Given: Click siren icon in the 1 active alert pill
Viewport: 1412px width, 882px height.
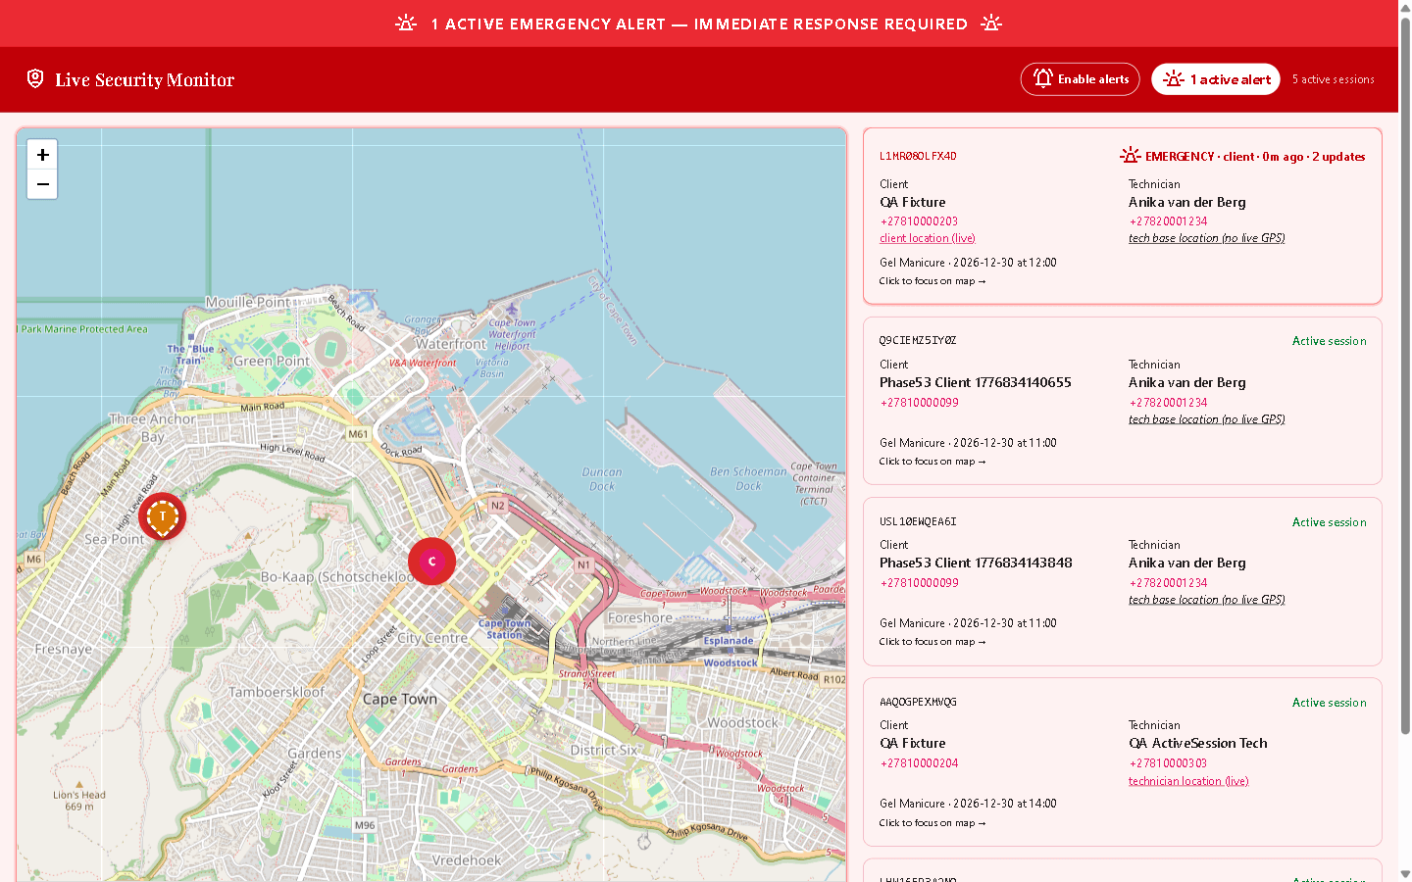Looking at the screenshot, I should [x=1174, y=78].
